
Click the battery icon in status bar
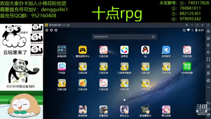[x=196, y=30]
